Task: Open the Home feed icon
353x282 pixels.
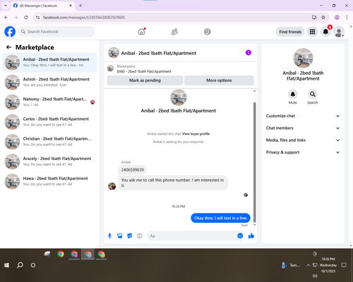Action: (x=141, y=32)
